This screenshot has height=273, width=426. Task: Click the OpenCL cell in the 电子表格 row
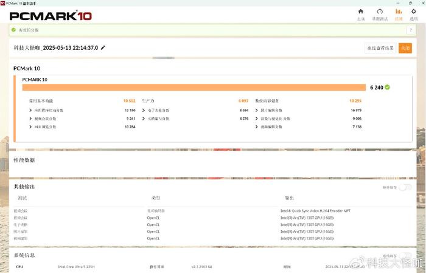tap(153, 225)
